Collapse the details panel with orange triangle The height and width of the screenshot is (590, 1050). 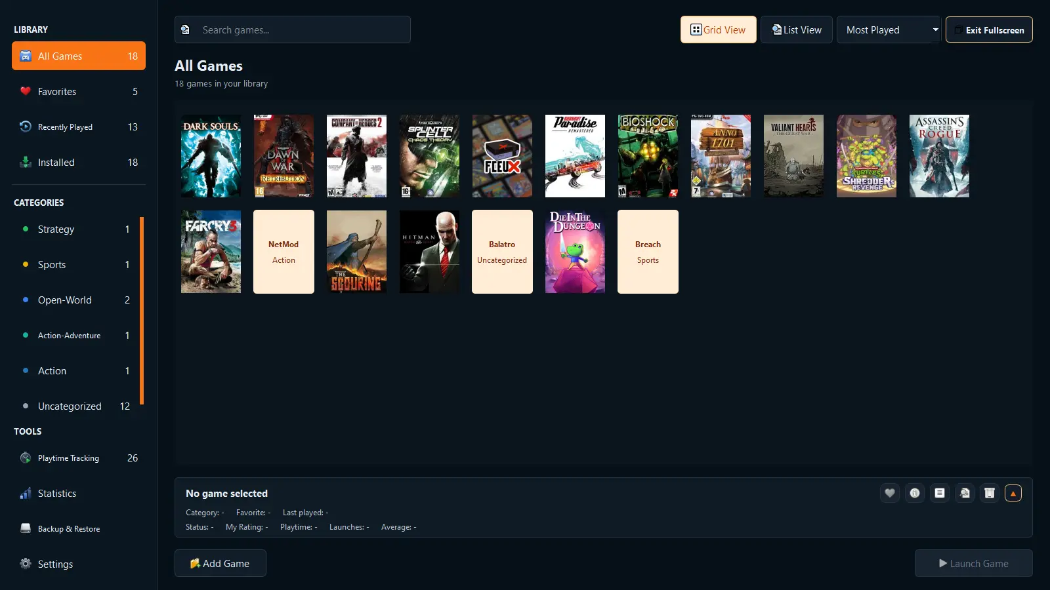point(1013,493)
